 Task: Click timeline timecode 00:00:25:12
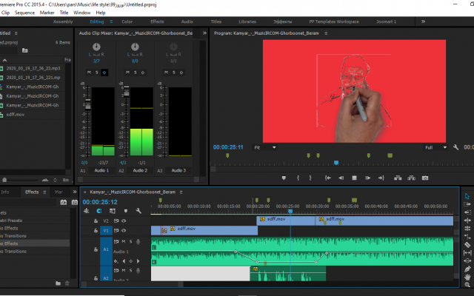coord(100,202)
